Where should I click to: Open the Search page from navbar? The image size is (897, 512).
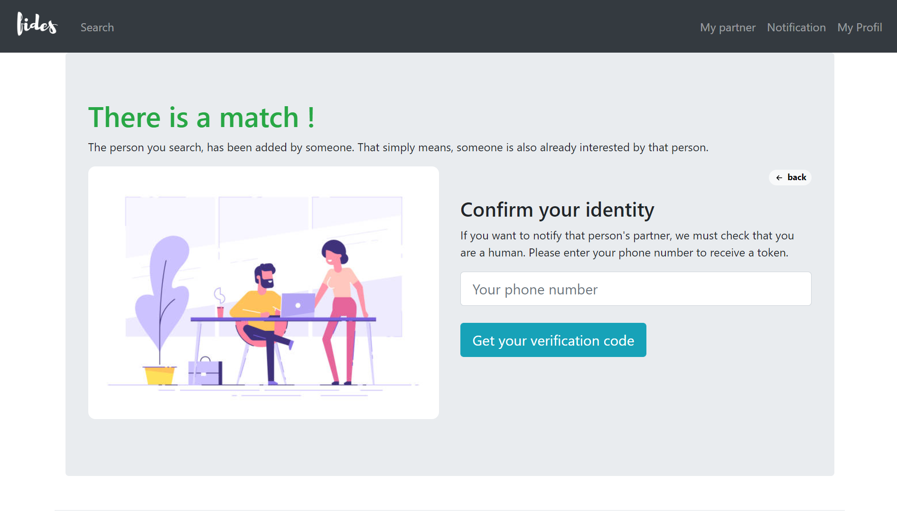97,27
